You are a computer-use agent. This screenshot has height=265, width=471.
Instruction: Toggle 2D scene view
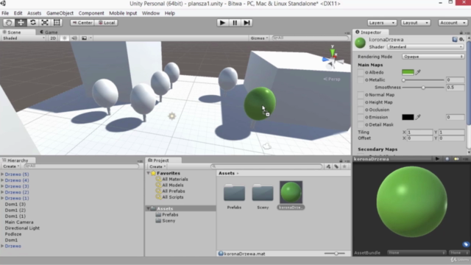point(53,38)
